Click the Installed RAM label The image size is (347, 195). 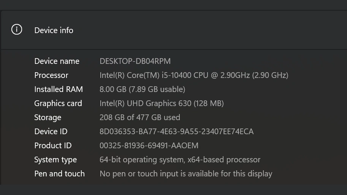[59, 89]
